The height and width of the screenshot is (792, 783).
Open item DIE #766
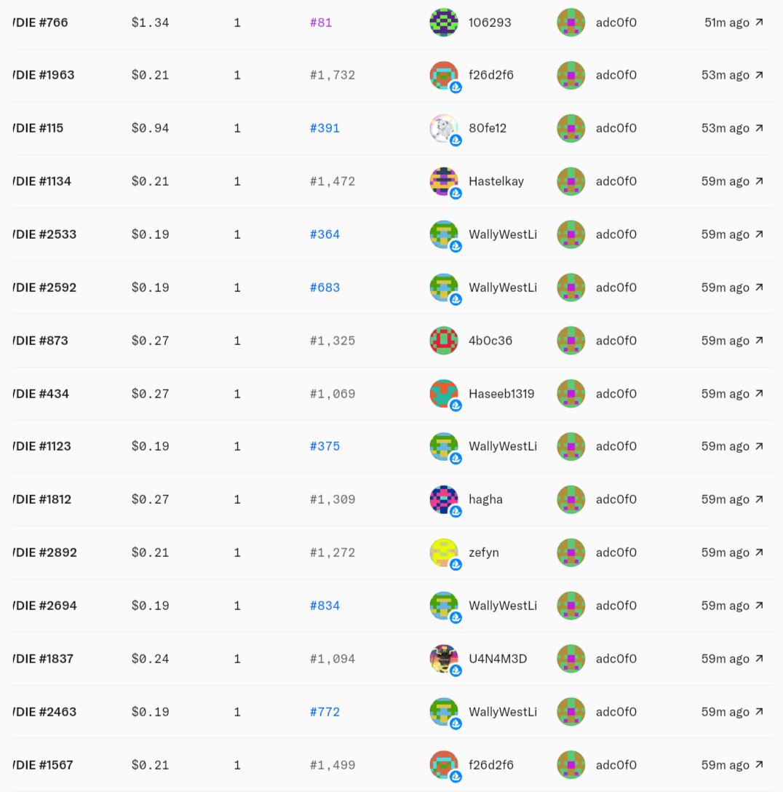40,23
